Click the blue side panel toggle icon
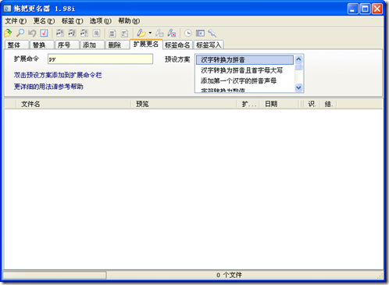 (200, 33)
